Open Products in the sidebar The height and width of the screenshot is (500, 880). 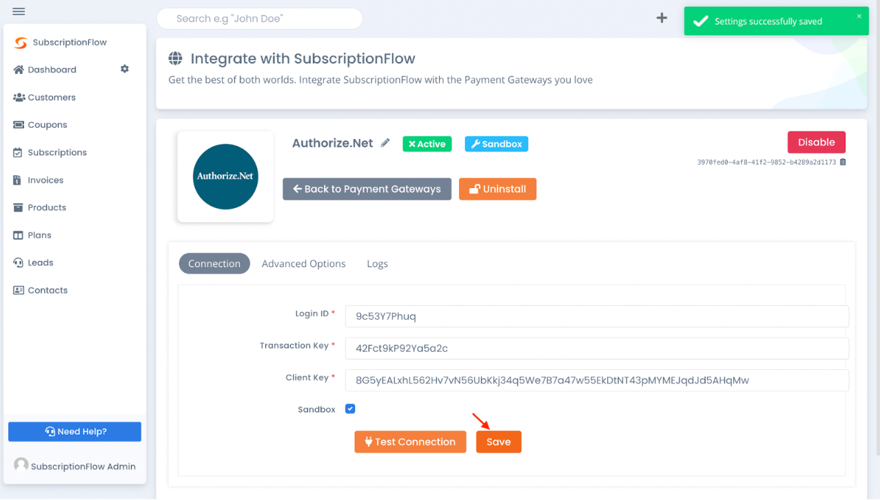47,207
